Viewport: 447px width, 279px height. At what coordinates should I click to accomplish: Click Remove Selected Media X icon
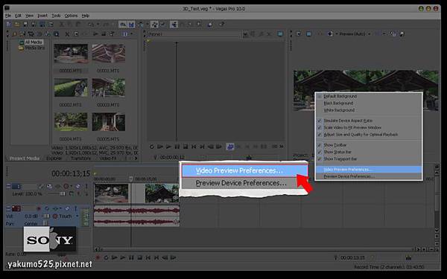pyautogui.click(x=67, y=34)
